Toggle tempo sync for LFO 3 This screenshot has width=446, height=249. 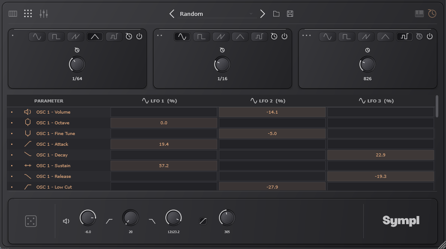tap(419, 36)
